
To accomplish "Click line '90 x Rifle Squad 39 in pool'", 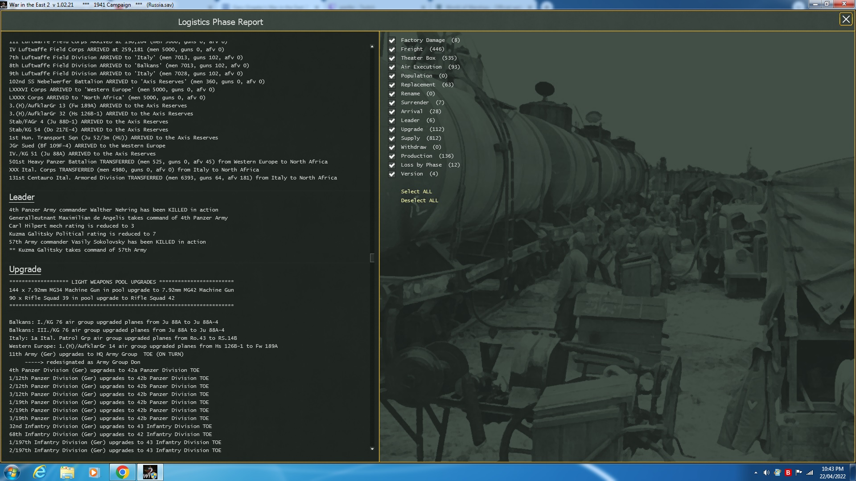I will point(92,298).
